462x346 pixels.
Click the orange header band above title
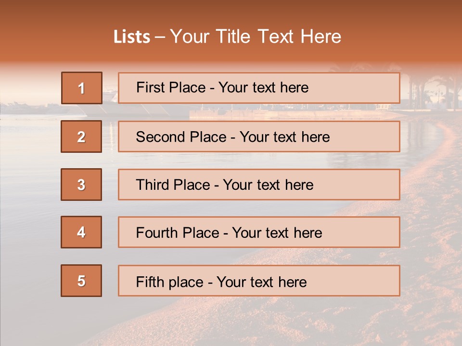[x=231, y=12]
